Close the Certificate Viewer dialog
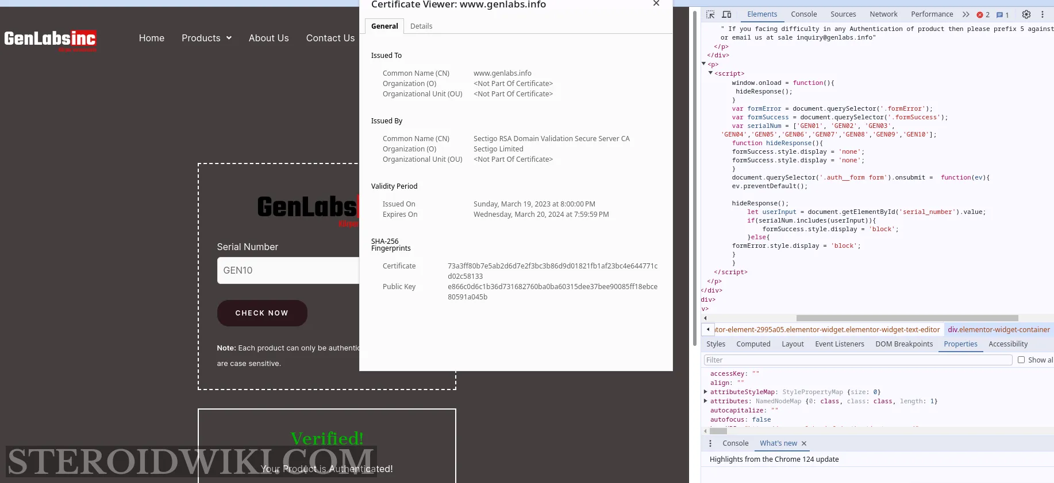This screenshot has height=483, width=1054. click(656, 3)
